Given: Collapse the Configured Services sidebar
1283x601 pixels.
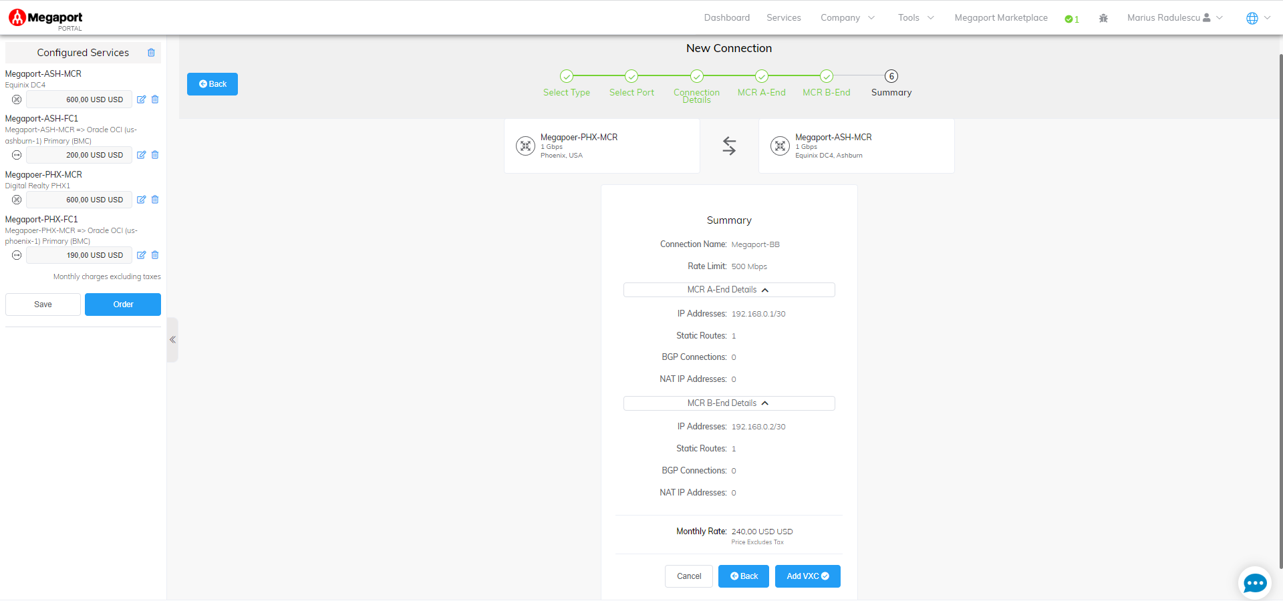Looking at the screenshot, I should tap(172, 340).
